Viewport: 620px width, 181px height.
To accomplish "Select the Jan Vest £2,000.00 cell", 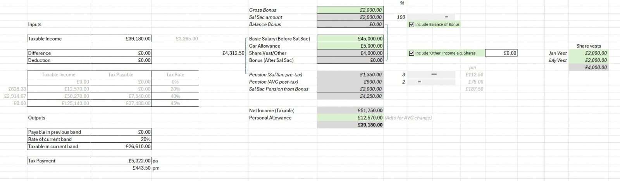I will (588, 53).
